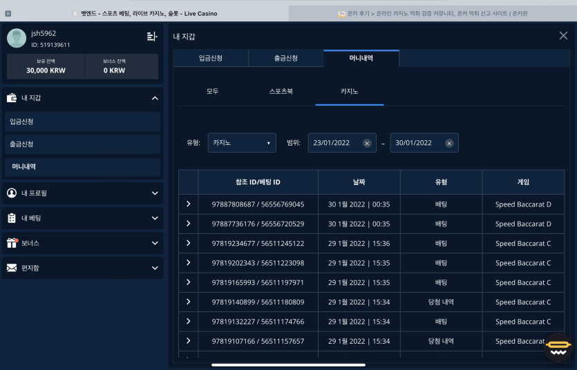Click Speed Baccarat D in row 97887808687
The width and height of the screenshot is (577, 370).
(x=523, y=204)
